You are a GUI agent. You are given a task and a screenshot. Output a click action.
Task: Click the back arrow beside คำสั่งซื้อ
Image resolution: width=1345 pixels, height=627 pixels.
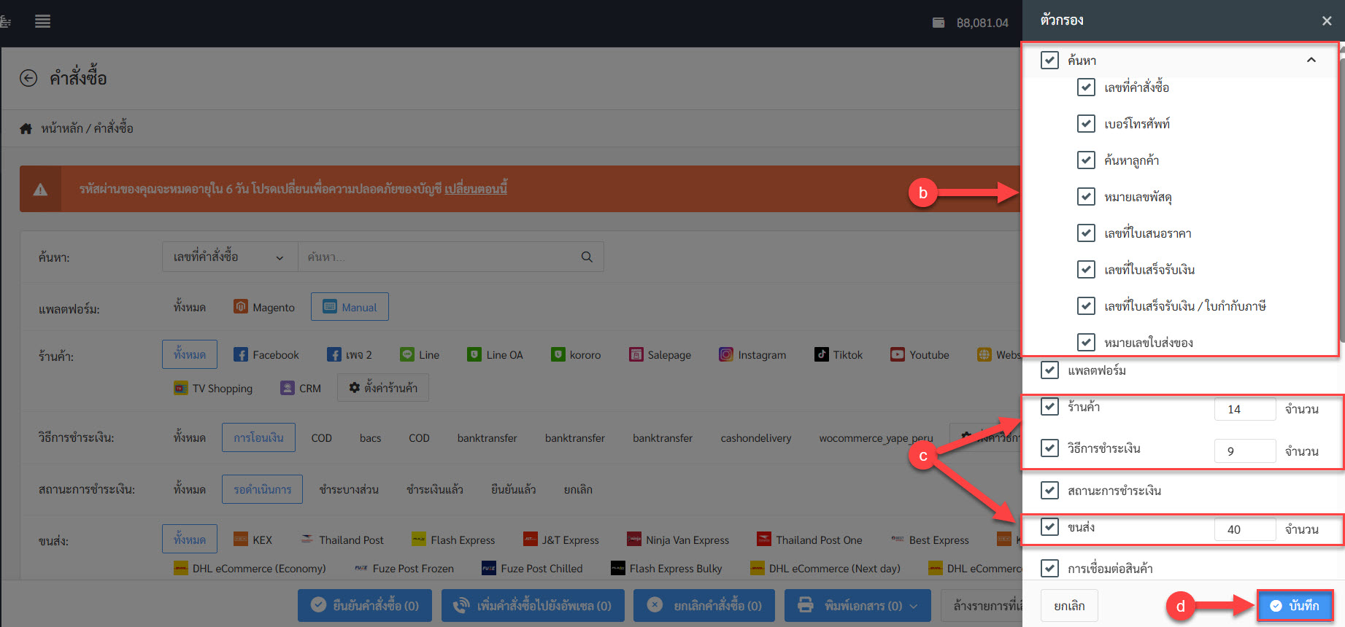click(28, 78)
